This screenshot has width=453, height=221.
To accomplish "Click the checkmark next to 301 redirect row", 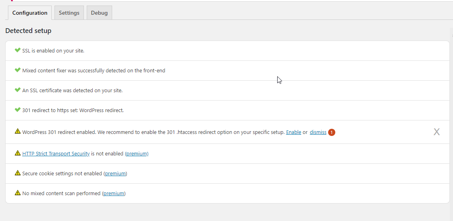I will 17,110.
